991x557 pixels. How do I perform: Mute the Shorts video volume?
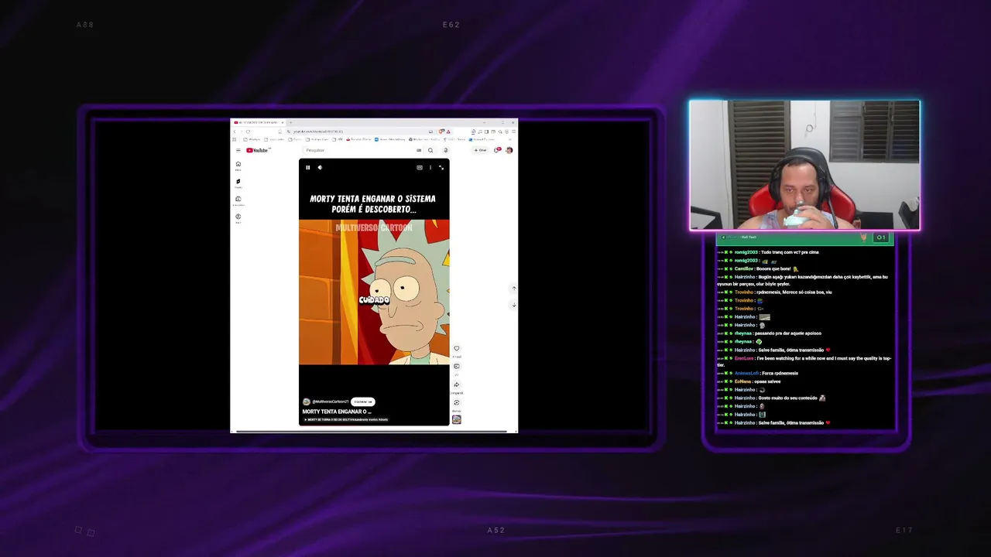click(x=320, y=167)
